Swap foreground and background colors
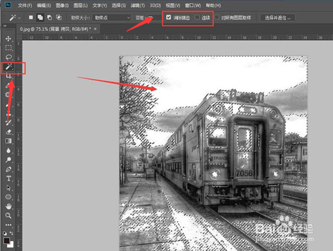Viewport: 333px width, 251px height. pos(12,233)
